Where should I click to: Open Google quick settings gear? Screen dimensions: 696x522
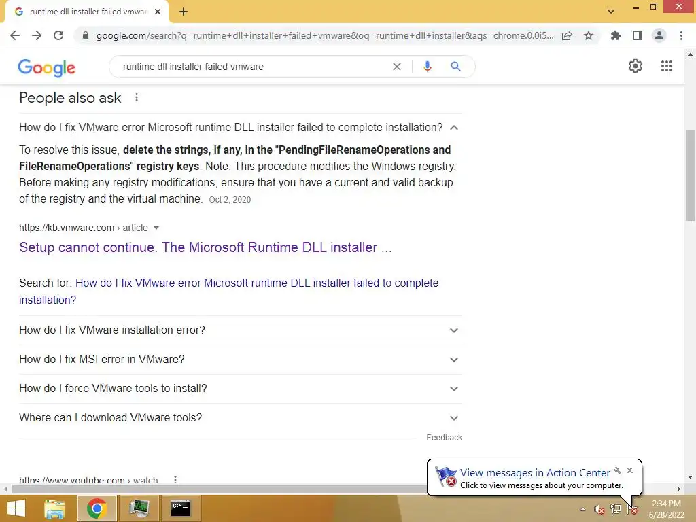[636, 66]
